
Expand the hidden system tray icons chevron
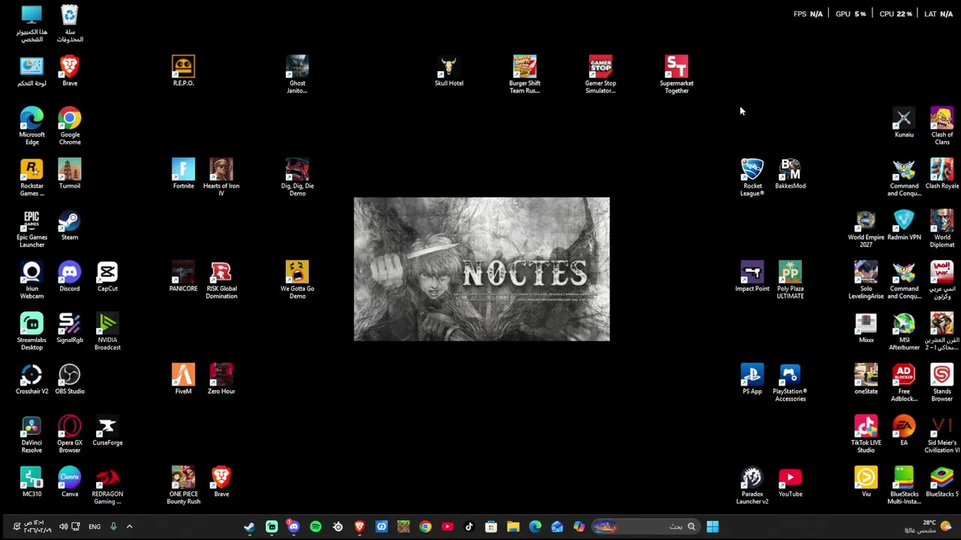(x=129, y=526)
